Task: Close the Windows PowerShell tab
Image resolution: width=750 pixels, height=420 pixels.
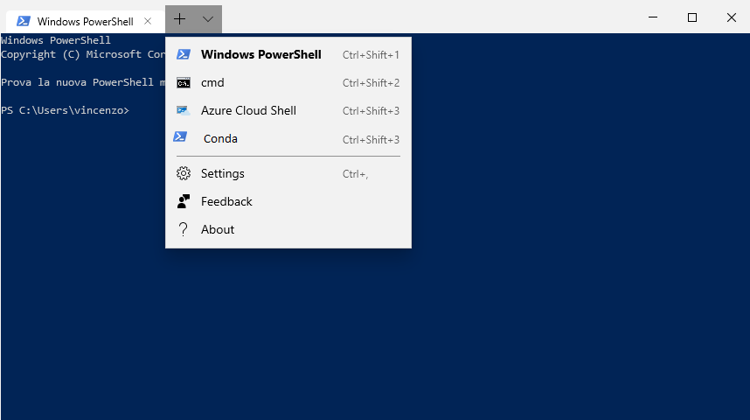Action: click(x=148, y=21)
